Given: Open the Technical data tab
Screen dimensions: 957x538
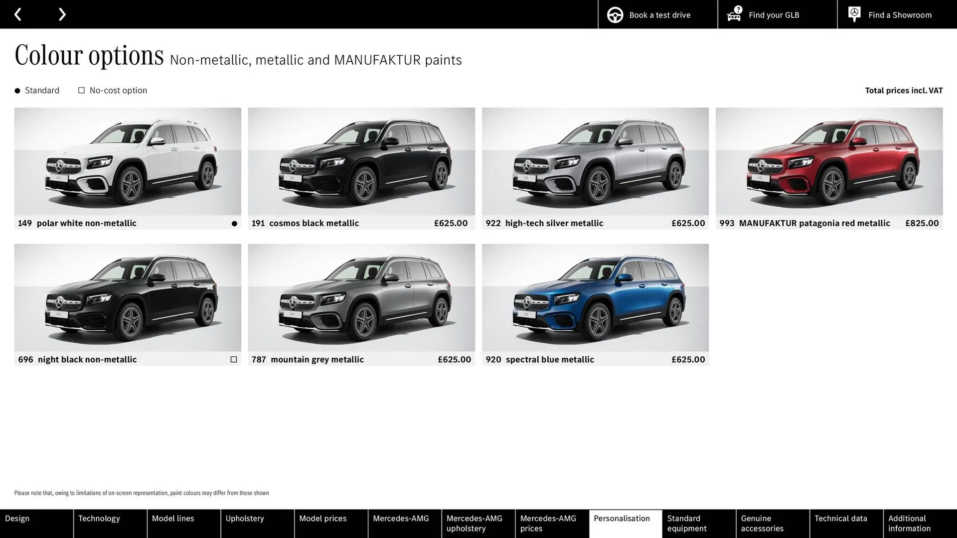Looking at the screenshot, I should click(841, 518).
